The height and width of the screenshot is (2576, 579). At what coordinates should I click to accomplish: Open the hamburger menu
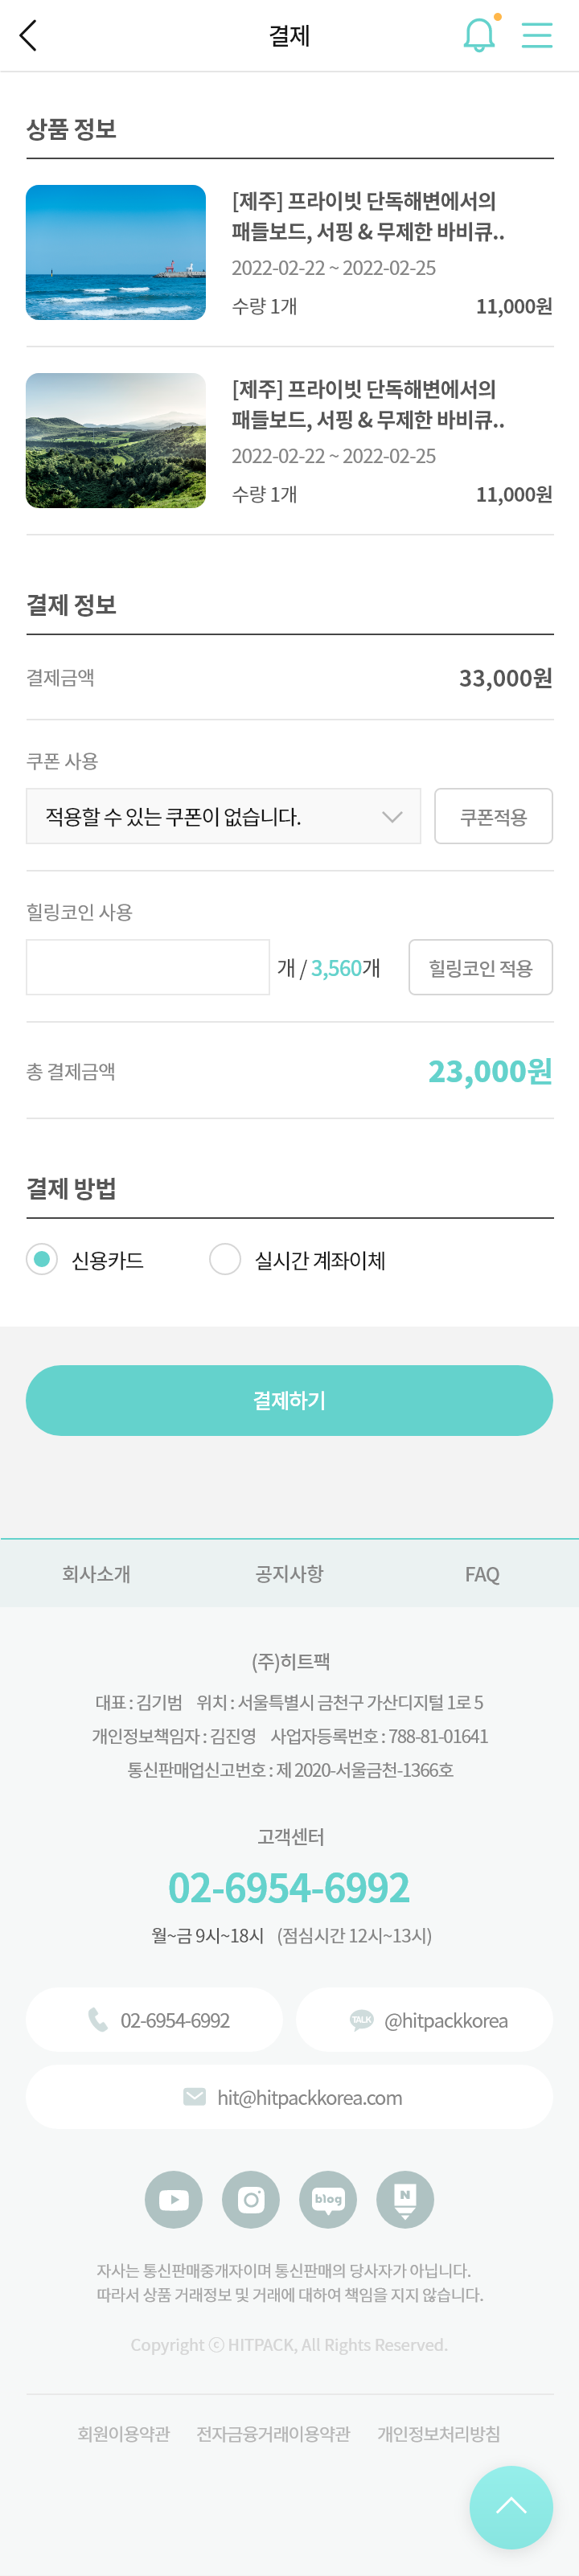click(x=537, y=35)
